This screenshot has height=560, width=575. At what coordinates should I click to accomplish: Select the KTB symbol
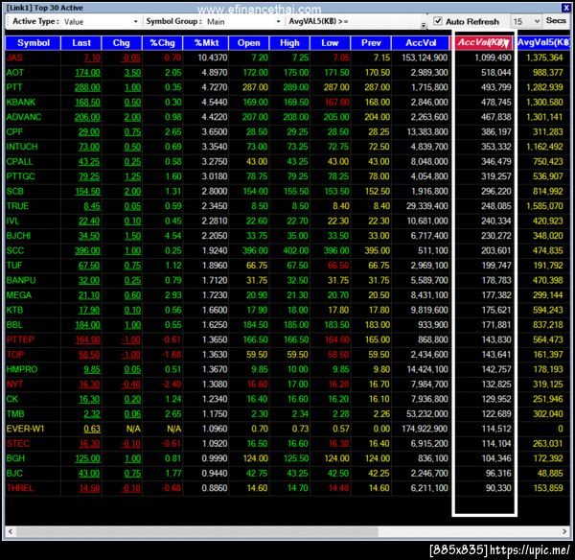pos(14,310)
